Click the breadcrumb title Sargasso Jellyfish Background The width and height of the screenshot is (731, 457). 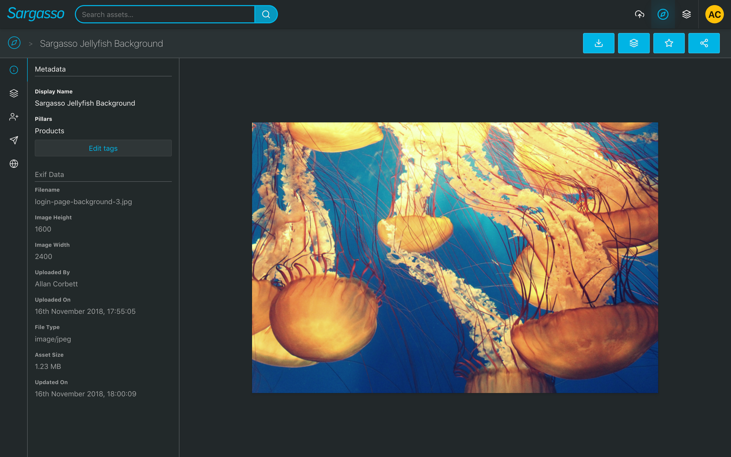[x=102, y=43]
